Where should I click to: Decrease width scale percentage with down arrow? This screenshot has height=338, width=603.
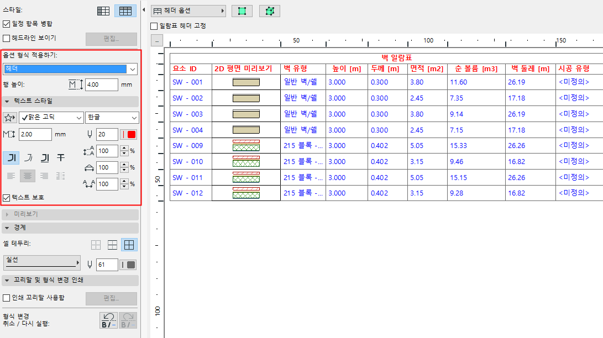point(124,171)
